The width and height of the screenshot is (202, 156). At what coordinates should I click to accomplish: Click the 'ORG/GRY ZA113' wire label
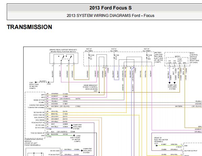(x=59, y=116)
